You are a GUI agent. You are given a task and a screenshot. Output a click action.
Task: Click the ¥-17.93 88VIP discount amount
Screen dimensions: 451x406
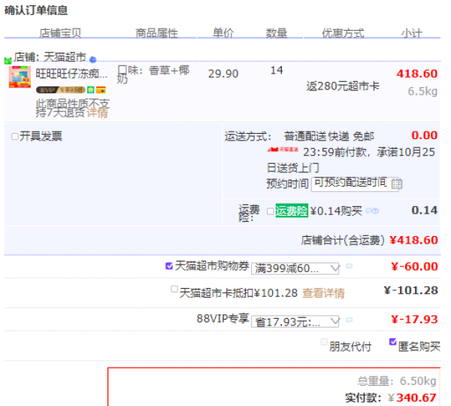coord(414,320)
